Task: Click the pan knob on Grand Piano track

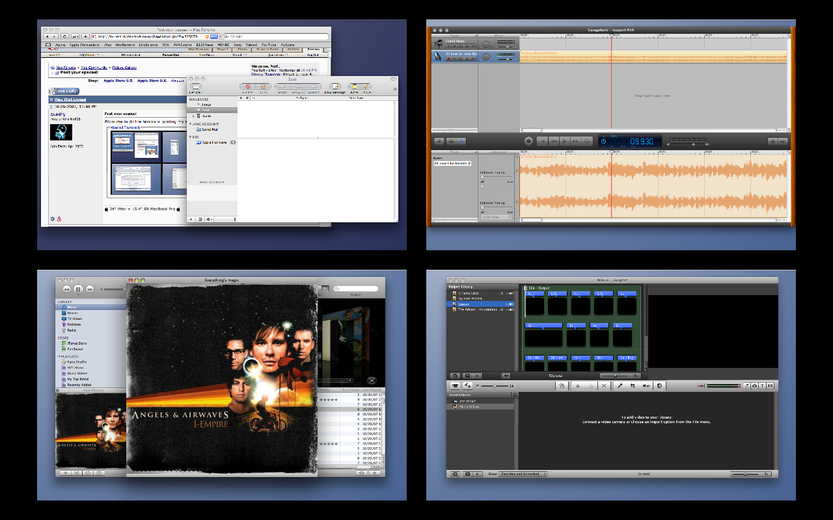Action: click(x=485, y=44)
